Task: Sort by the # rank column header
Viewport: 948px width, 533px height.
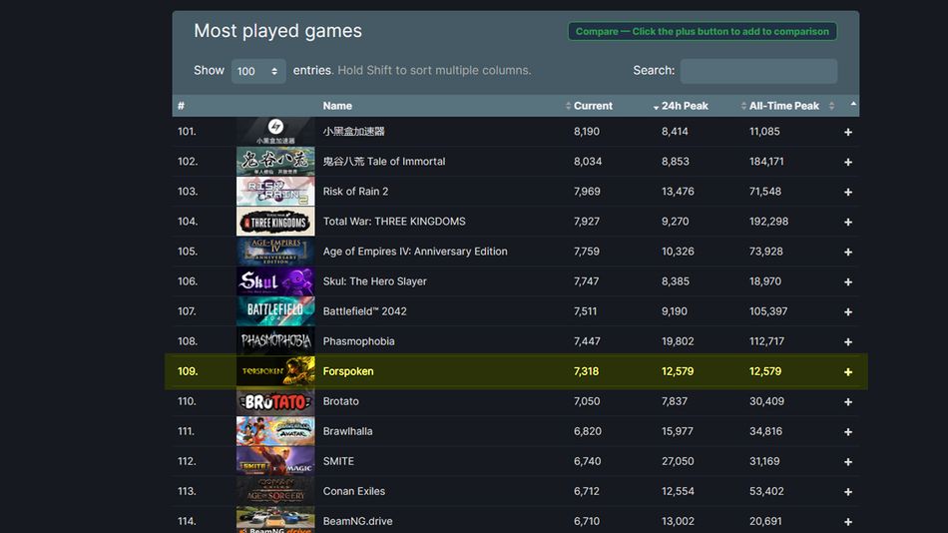Action: click(181, 106)
